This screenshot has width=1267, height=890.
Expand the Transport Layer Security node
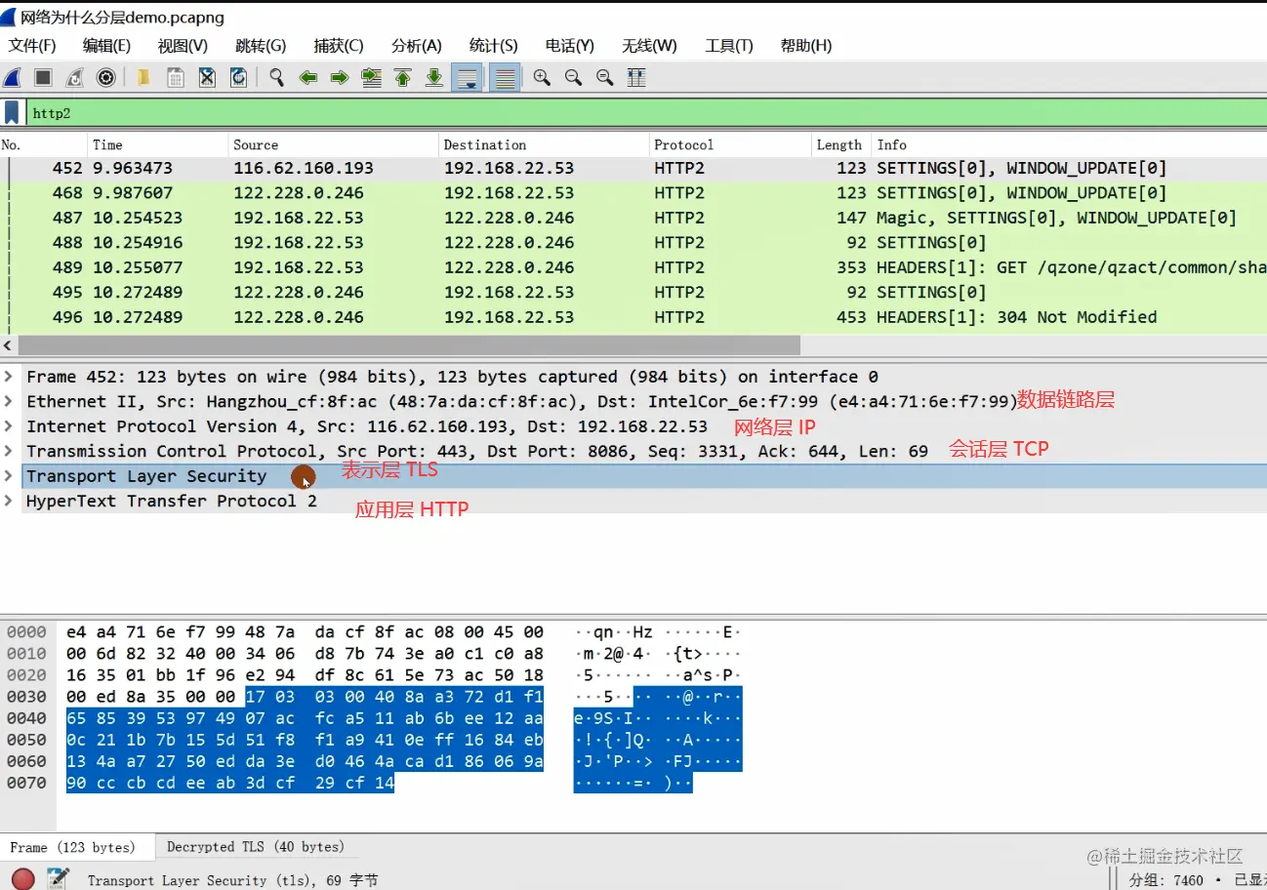pyautogui.click(x=8, y=476)
